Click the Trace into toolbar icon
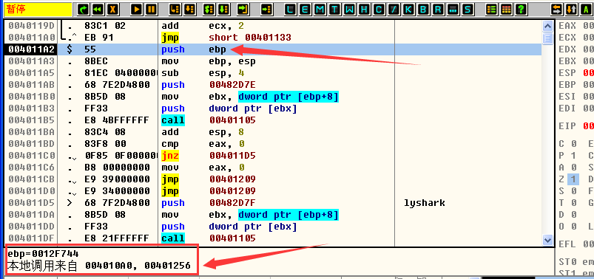The image size is (594, 279). point(210,9)
